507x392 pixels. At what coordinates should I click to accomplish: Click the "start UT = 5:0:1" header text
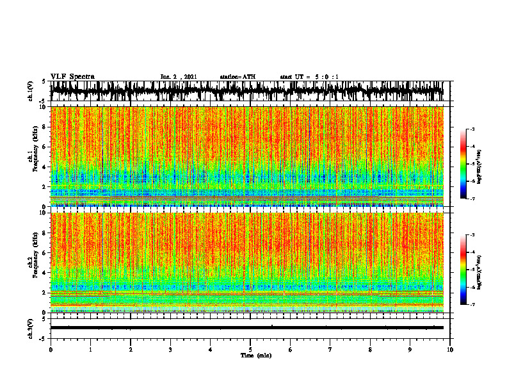coord(309,77)
